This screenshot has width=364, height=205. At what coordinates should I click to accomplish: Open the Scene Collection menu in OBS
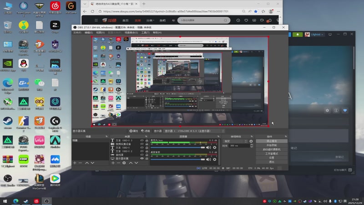[x=131, y=32]
